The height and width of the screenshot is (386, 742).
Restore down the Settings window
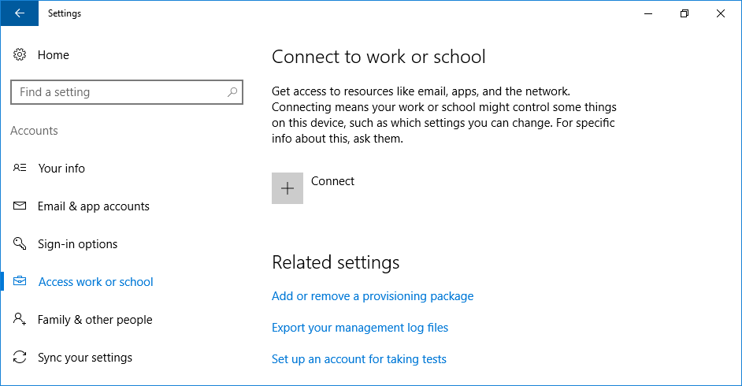click(x=684, y=13)
